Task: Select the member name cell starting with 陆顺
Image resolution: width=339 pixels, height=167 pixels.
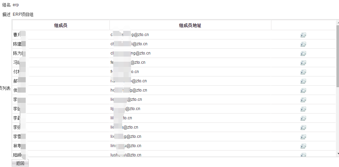Action: 61,154
